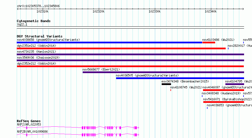The image size is (252, 138).
Task: Select the tiny blue nsv4036653 marker
Action: (x=207, y=108)
